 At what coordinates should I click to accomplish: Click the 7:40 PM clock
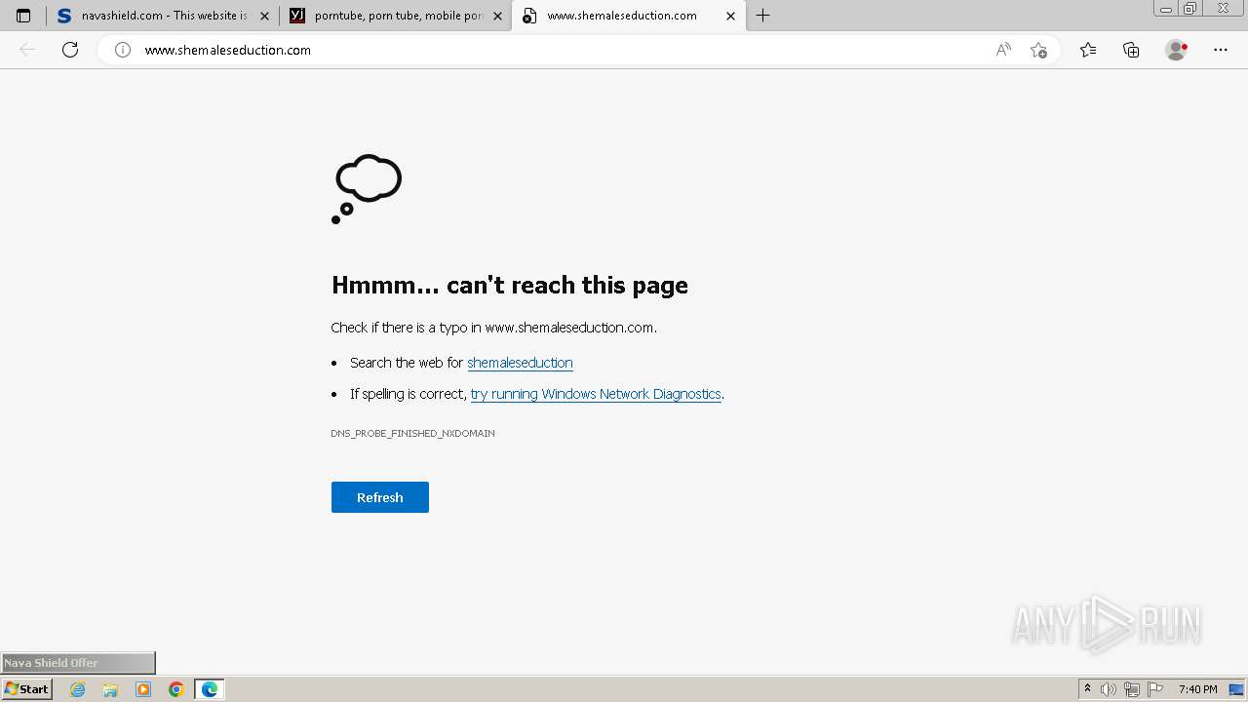(x=1197, y=689)
